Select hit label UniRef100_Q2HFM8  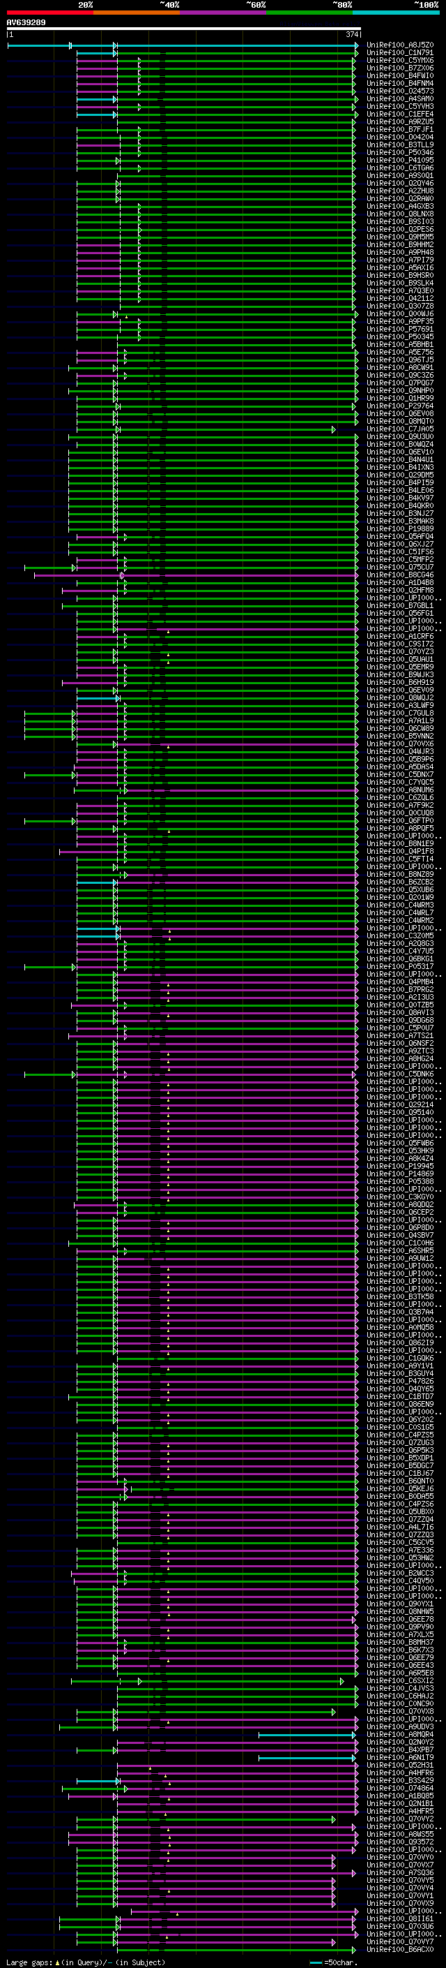400,591
